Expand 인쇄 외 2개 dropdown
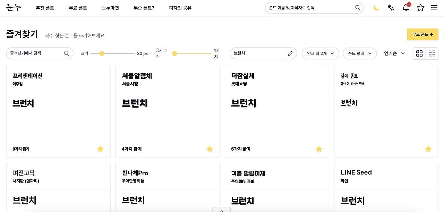Screen dimensions: 444x212 321,53
